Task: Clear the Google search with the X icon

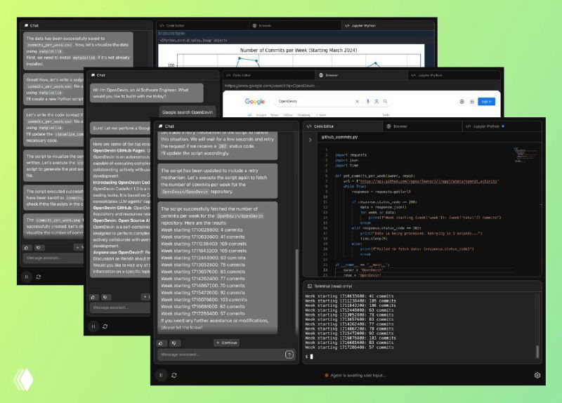Action: click(x=357, y=101)
